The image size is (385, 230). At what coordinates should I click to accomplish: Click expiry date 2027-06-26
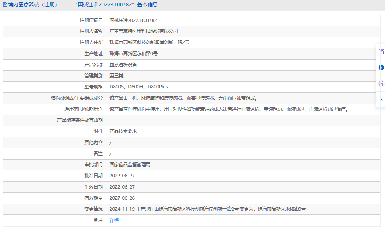tap(122, 198)
